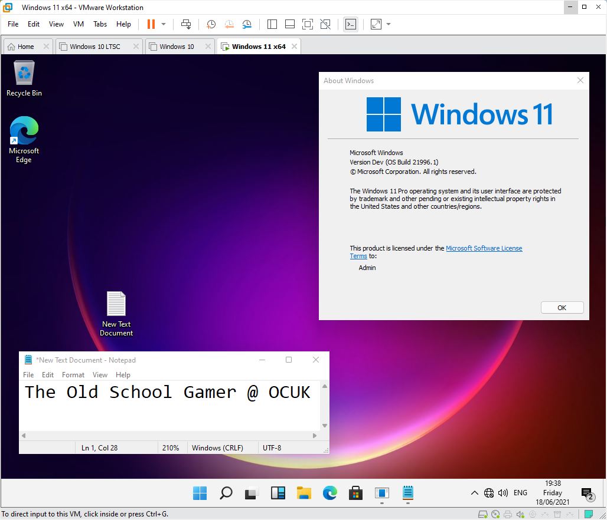Click the Windows 11 Start button
607x520 pixels.
click(200, 493)
